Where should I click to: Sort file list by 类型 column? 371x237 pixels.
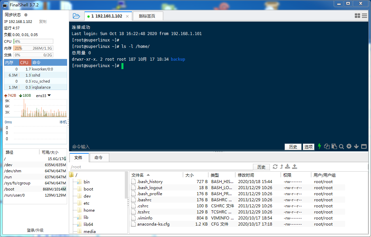tap(222, 175)
